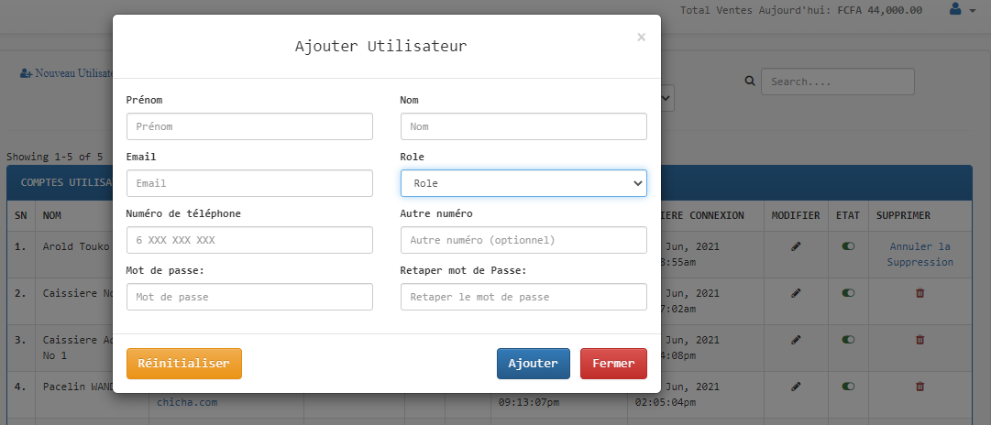Toggle the Etat switch in row 2

(848, 293)
